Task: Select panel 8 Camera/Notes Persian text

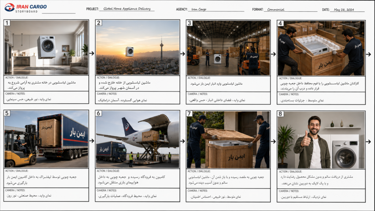Action: coord(304,197)
